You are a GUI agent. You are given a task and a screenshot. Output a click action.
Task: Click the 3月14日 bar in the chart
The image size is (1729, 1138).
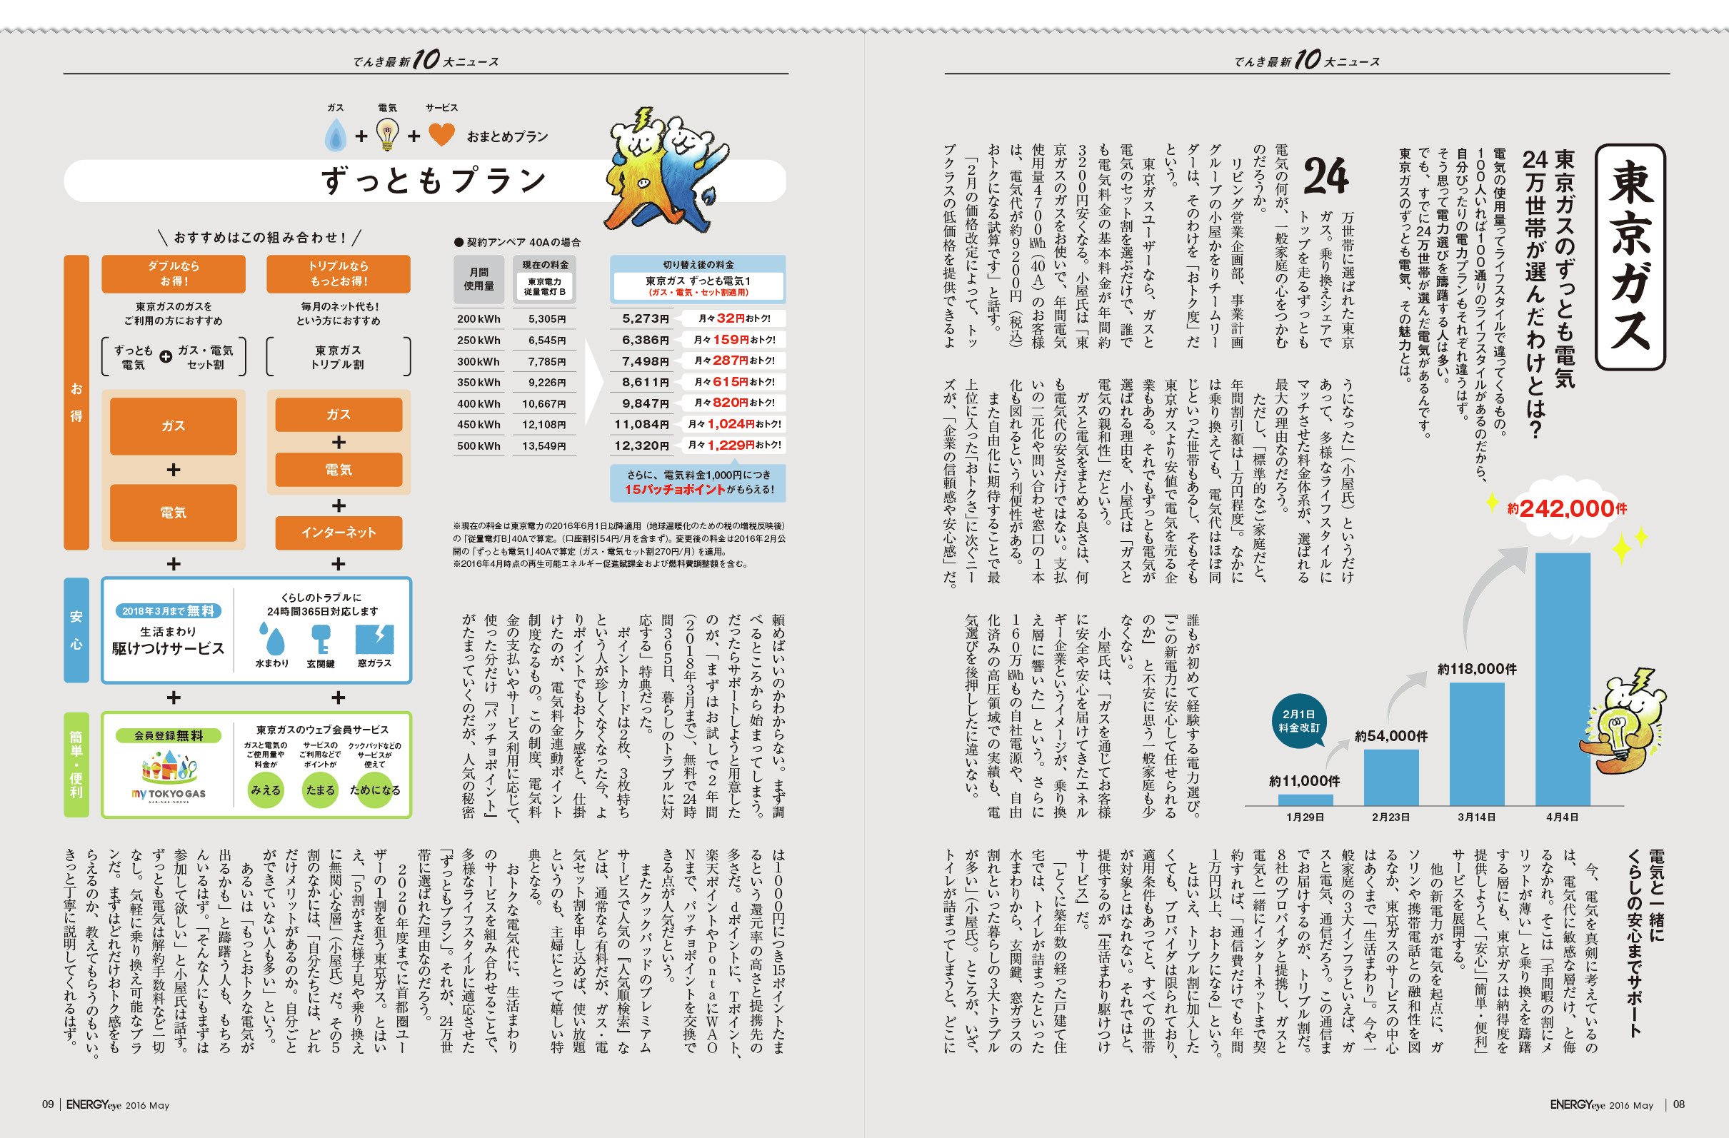(x=1477, y=744)
